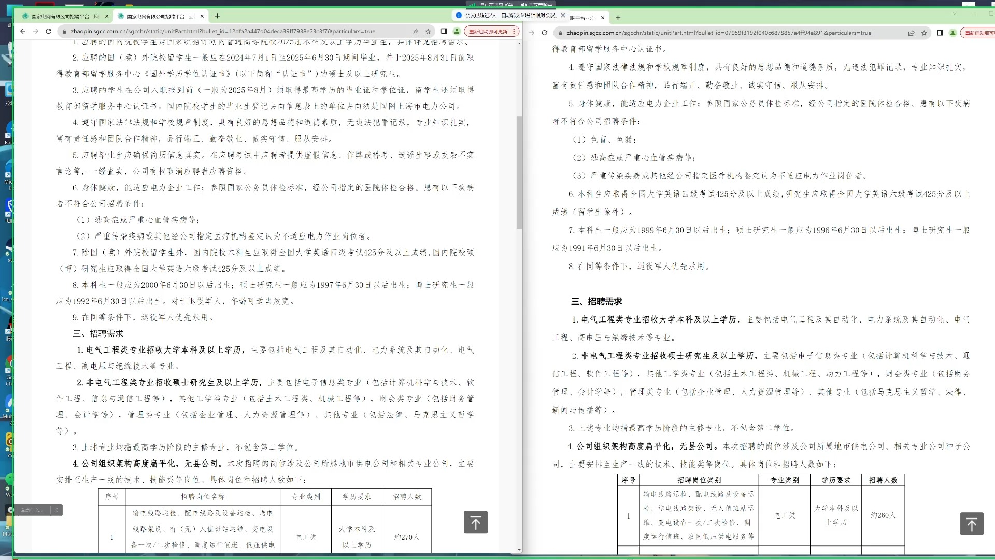This screenshot has width=995, height=560.
Task: Close the active second tab in left window
Action: click(x=203, y=16)
